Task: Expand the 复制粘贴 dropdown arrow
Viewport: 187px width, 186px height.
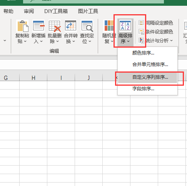Action: click(25, 41)
